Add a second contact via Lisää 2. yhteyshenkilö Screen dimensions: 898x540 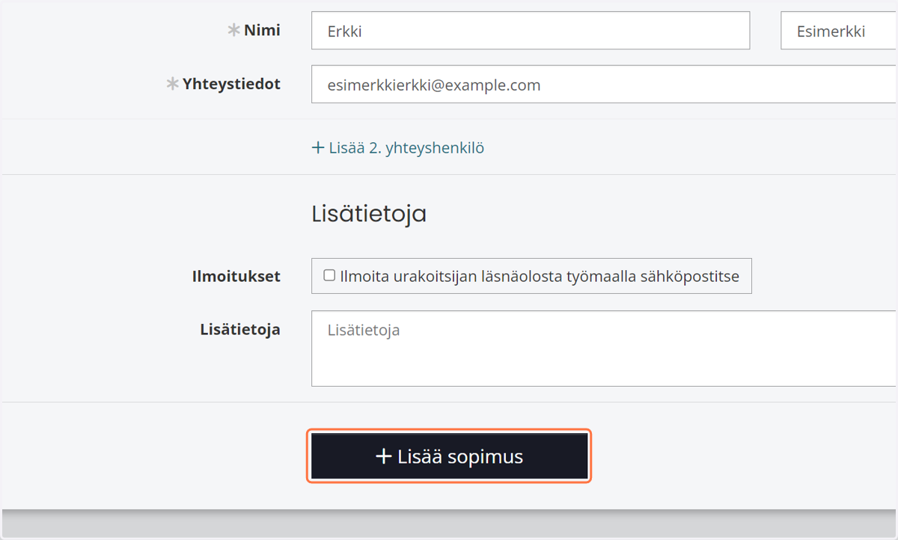398,148
